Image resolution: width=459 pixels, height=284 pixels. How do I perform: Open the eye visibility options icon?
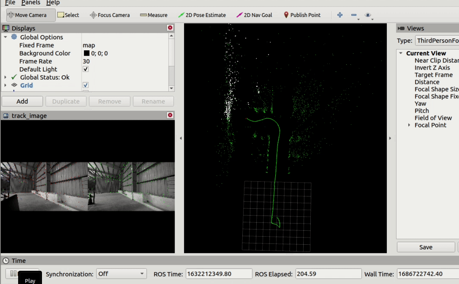(x=368, y=15)
